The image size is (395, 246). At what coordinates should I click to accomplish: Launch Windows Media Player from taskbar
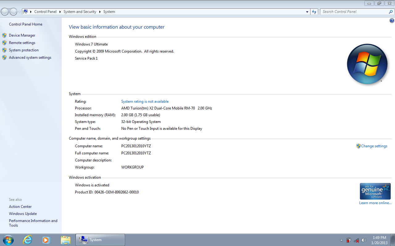click(46, 240)
